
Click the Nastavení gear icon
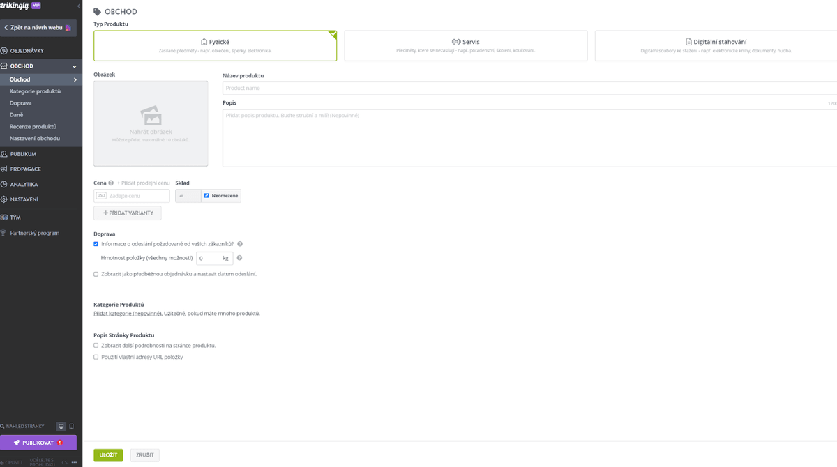click(4, 199)
